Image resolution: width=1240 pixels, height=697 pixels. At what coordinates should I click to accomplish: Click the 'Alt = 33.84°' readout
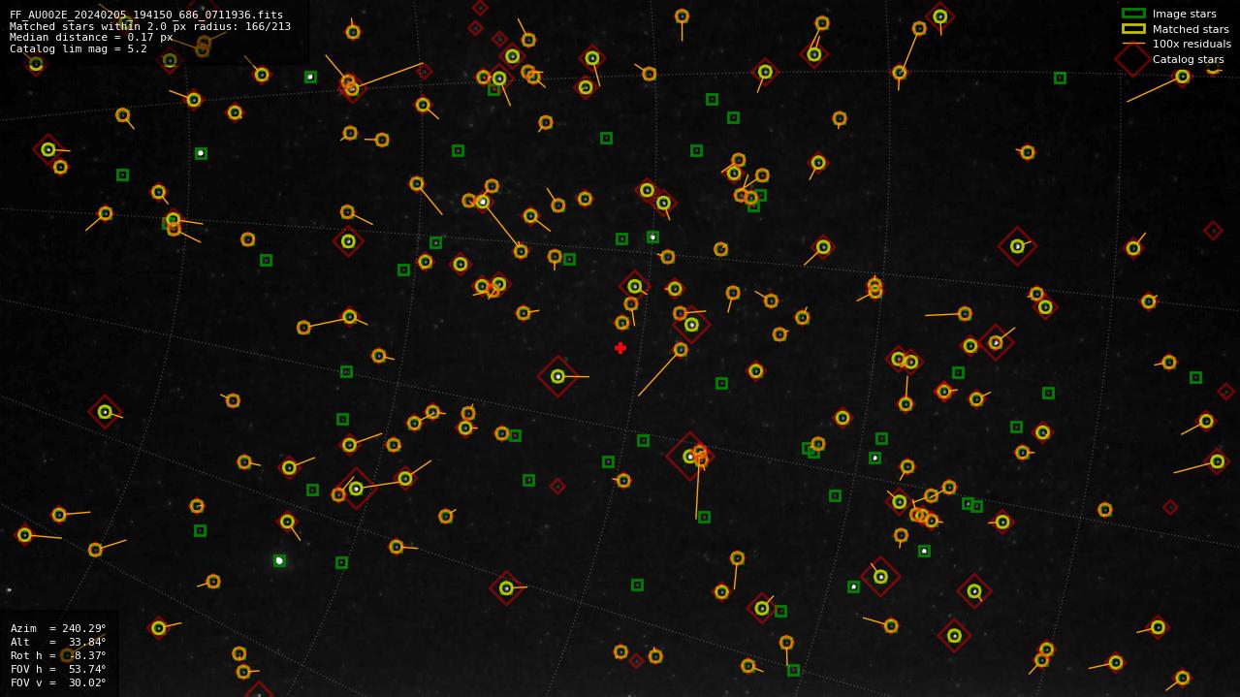tap(58, 642)
